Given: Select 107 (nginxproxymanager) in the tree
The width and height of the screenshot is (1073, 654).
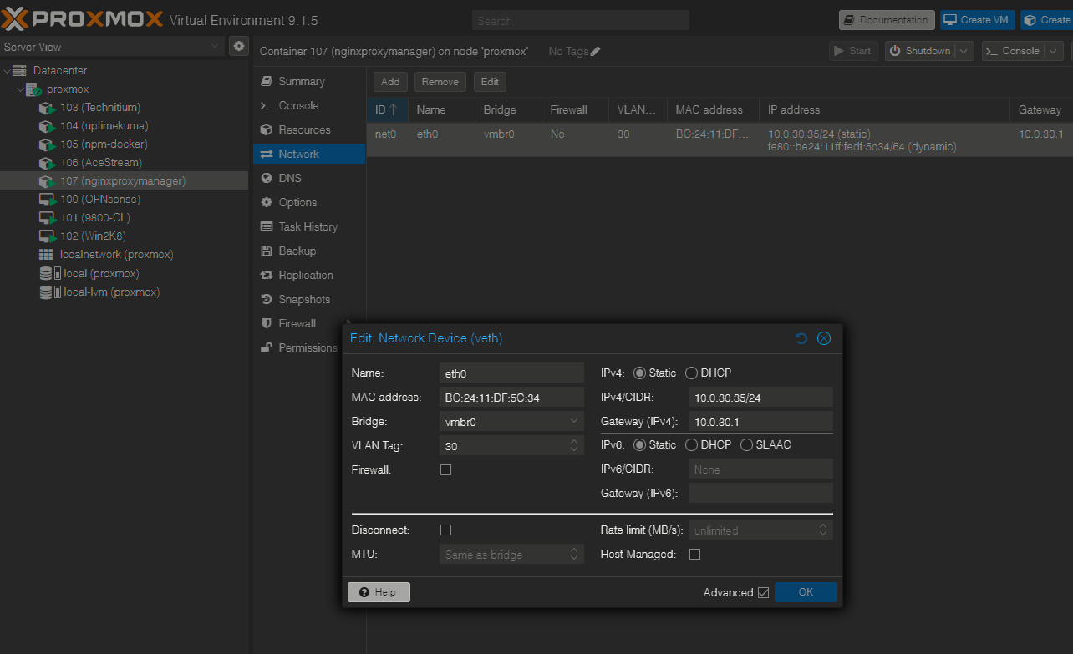Looking at the screenshot, I should tap(124, 181).
